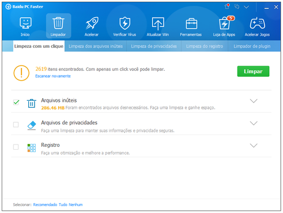Select Tudo to check all items
The image size is (283, 213).
pos(63,204)
